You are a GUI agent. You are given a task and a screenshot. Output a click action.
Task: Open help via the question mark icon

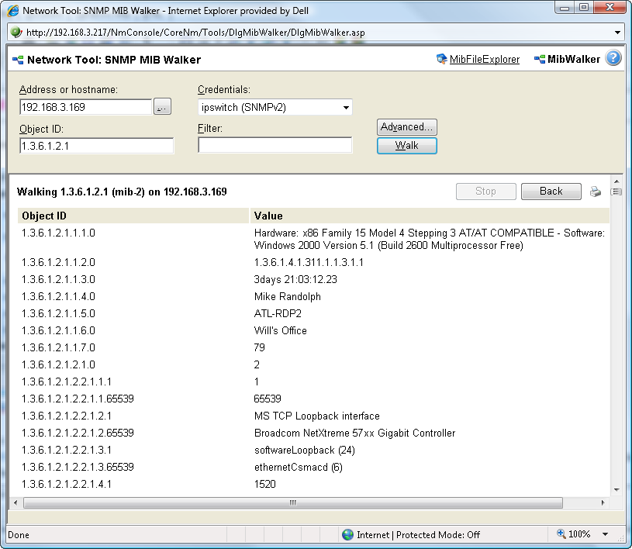tap(613, 58)
